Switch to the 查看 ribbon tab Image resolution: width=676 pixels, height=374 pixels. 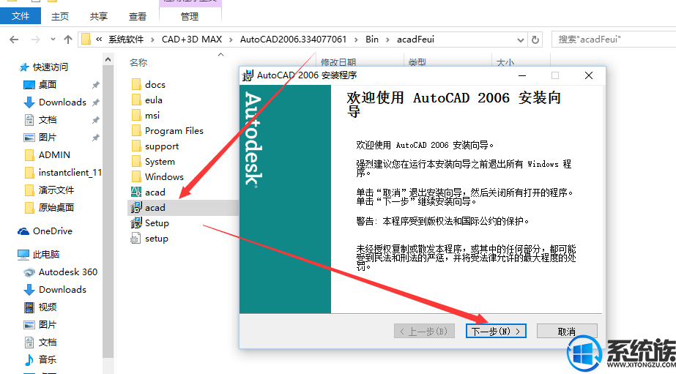(x=138, y=16)
